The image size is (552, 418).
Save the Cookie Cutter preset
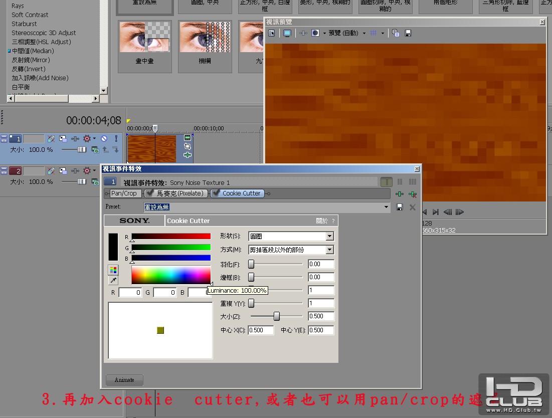click(x=399, y=207)
